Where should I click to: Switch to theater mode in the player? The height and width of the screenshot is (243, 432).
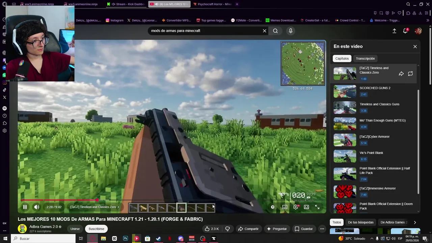[306, 207]
